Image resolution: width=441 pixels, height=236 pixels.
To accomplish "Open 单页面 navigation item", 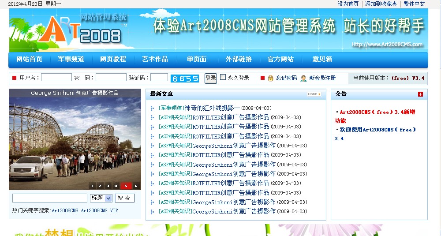I will click(x=197, y=59).
